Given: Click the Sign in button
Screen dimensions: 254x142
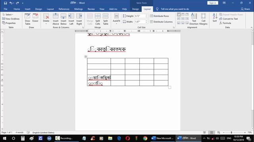Looking at the screenshot, I should pyautogui.click(x=213, y=3).
